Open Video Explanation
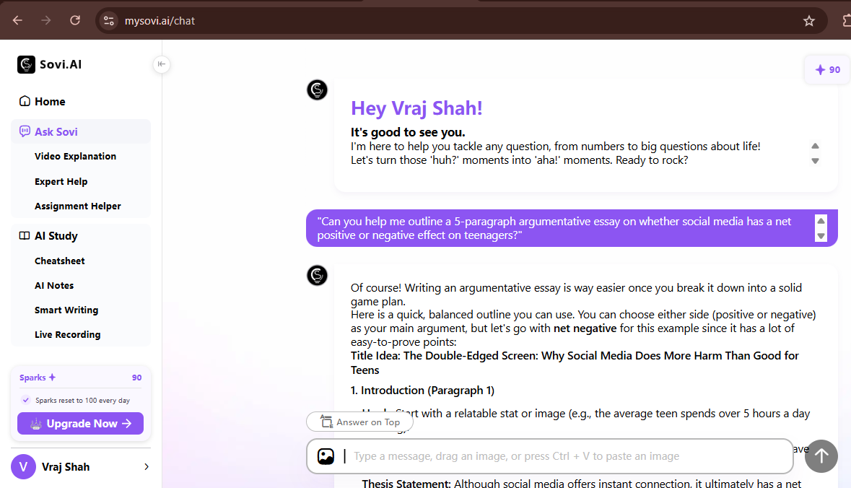The width and height of the screenshot is (851, 488). (76, 157)
